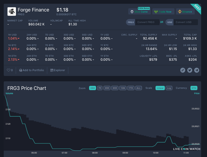Select the 24H zoom option
The width and height of the screenshot is (207, 157).
pyautogui.click(x=92, y=88)
